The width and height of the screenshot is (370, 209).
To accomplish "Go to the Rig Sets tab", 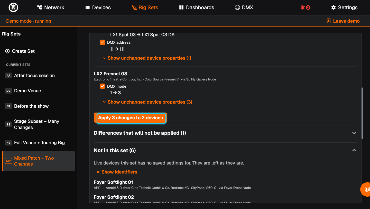I will (145, 7).
